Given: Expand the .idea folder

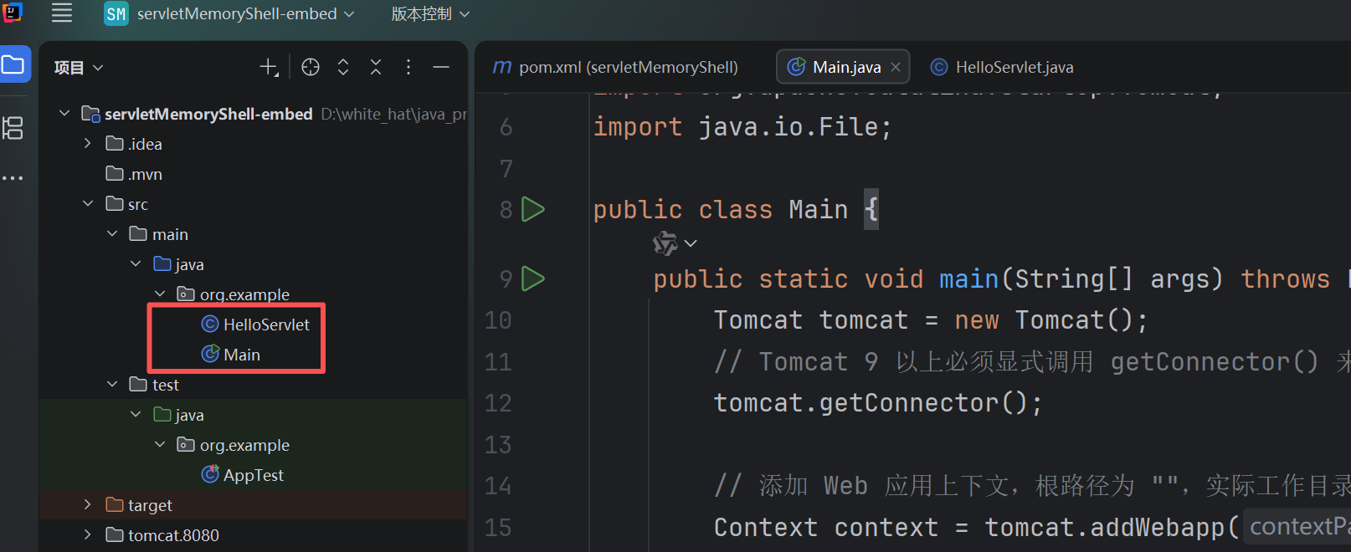Looking at the screenshot, I should 88,144.
